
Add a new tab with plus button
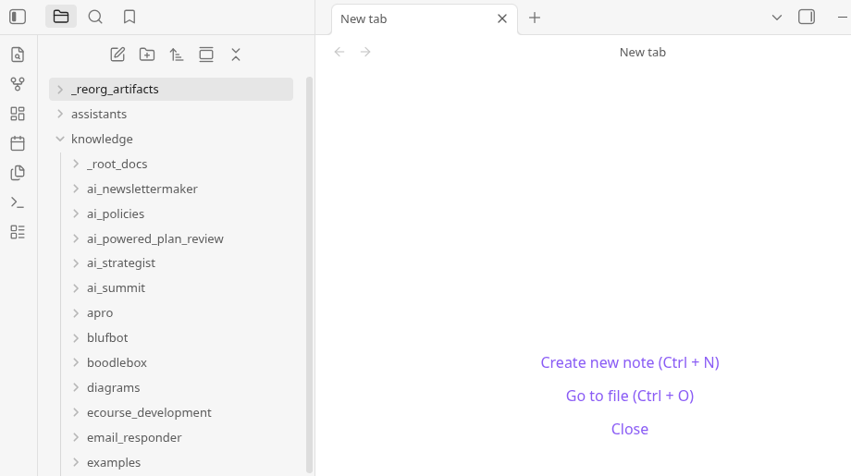(535, 18)
